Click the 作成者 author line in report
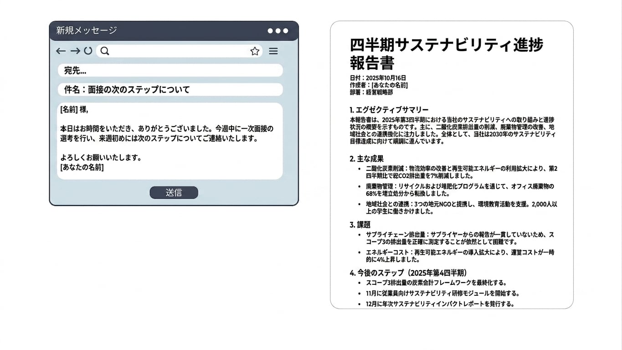This screenshot has width=622, height=350. pos(379,85)
